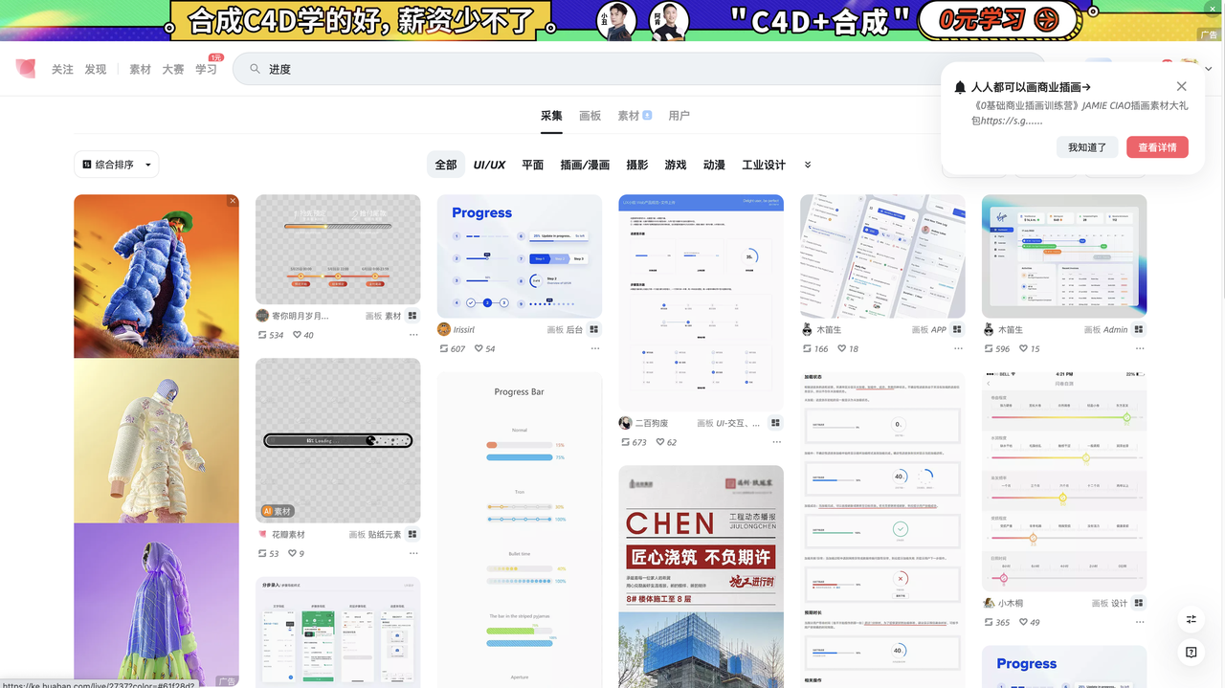The height and width of the screenshot is (688, 1225).
Task: Like the 小木桐 slider design pin
Action: pyautogui.click(x=1024, y=622)
